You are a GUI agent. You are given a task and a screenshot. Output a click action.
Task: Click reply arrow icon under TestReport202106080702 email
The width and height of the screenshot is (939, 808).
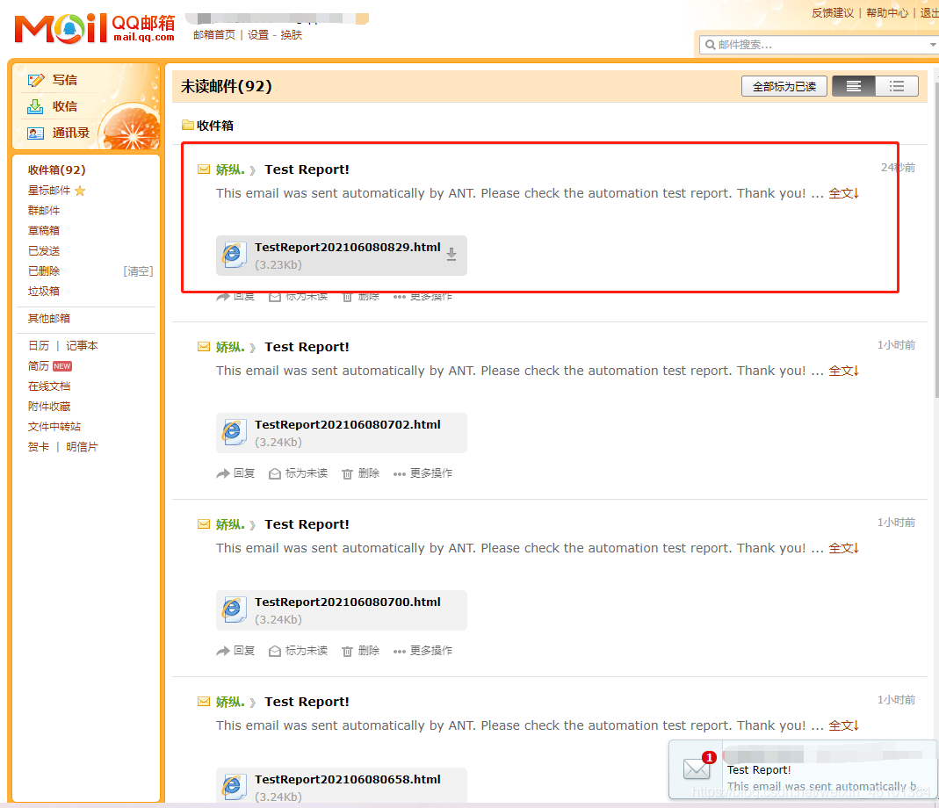click(223, 473)
